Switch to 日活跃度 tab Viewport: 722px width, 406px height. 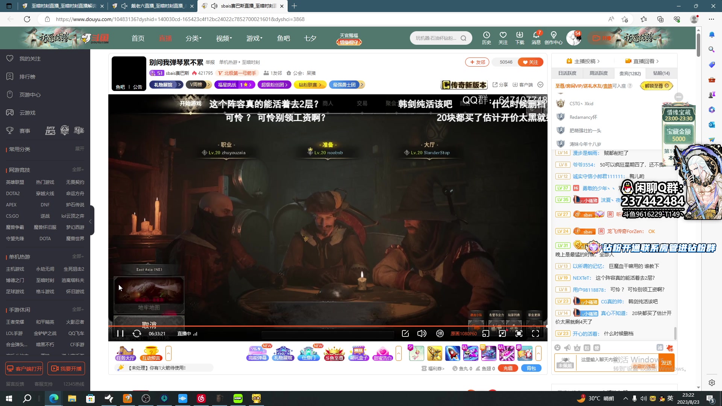(x=567, y=73)
